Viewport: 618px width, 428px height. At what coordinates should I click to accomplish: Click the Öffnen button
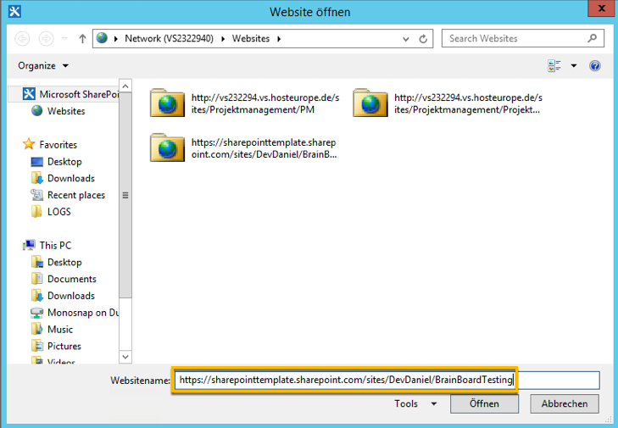coord(484,403)
